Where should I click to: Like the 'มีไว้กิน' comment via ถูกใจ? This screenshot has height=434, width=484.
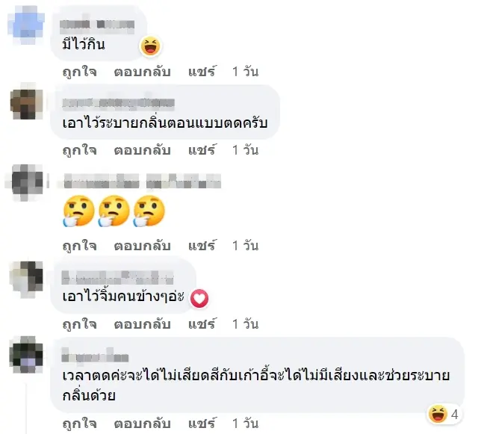pos(80,72)
